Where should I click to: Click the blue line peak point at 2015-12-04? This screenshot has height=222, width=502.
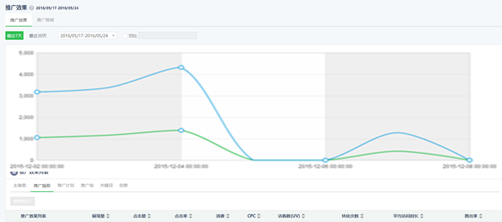[x=181, y=67]
